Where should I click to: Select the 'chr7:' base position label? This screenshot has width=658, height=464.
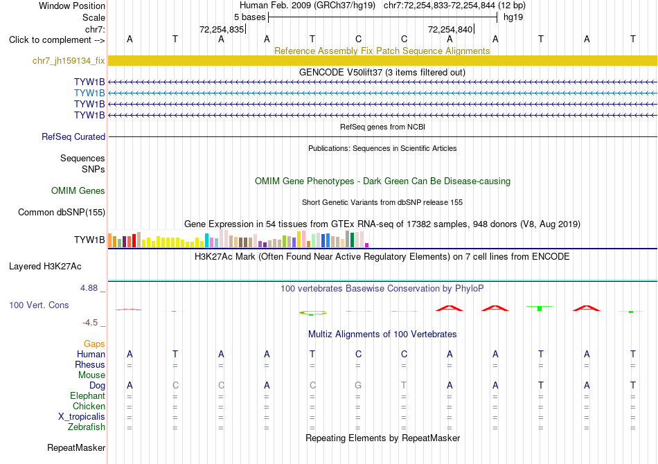click(x=95, y=29)
